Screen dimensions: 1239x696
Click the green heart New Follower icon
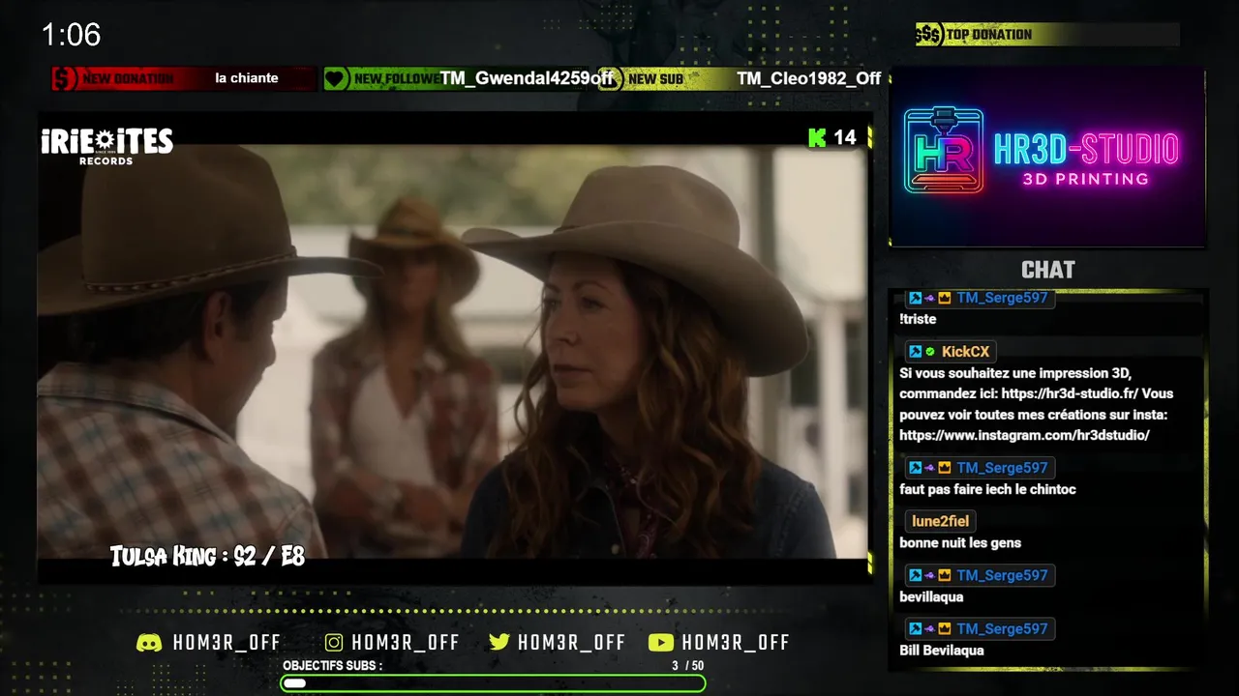(335, 78)
